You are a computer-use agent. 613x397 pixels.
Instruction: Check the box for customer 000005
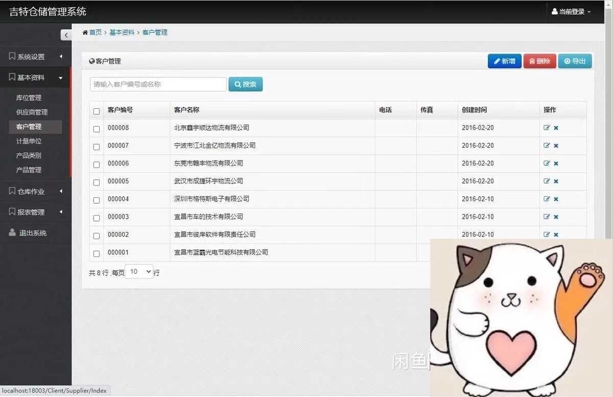tap(97, 182)
